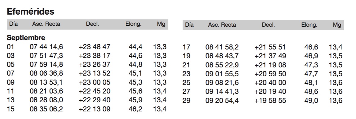This screenshot has height=119, width=356.
Task: Click right ascension 08 13 53,1
Action: [46, 82]
